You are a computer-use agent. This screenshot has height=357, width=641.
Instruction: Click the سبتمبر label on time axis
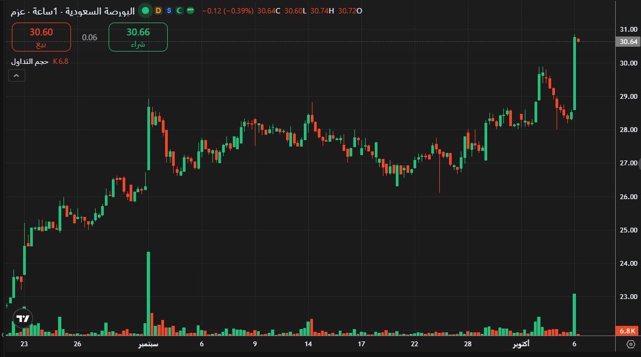point(148,344)
